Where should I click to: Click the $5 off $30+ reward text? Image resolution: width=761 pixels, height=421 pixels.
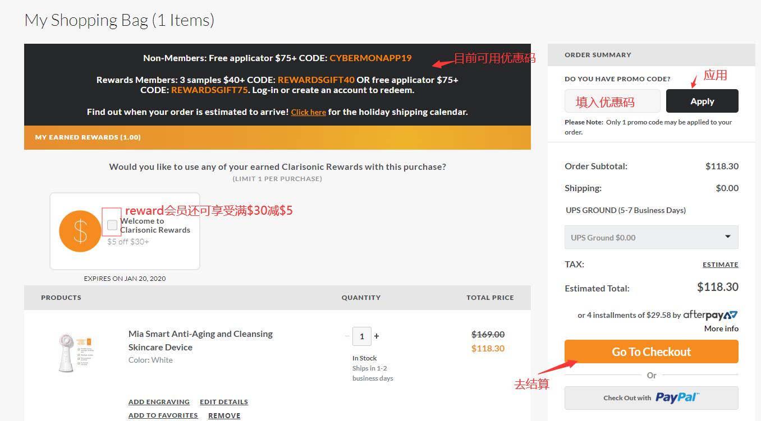tap(129, 242)
